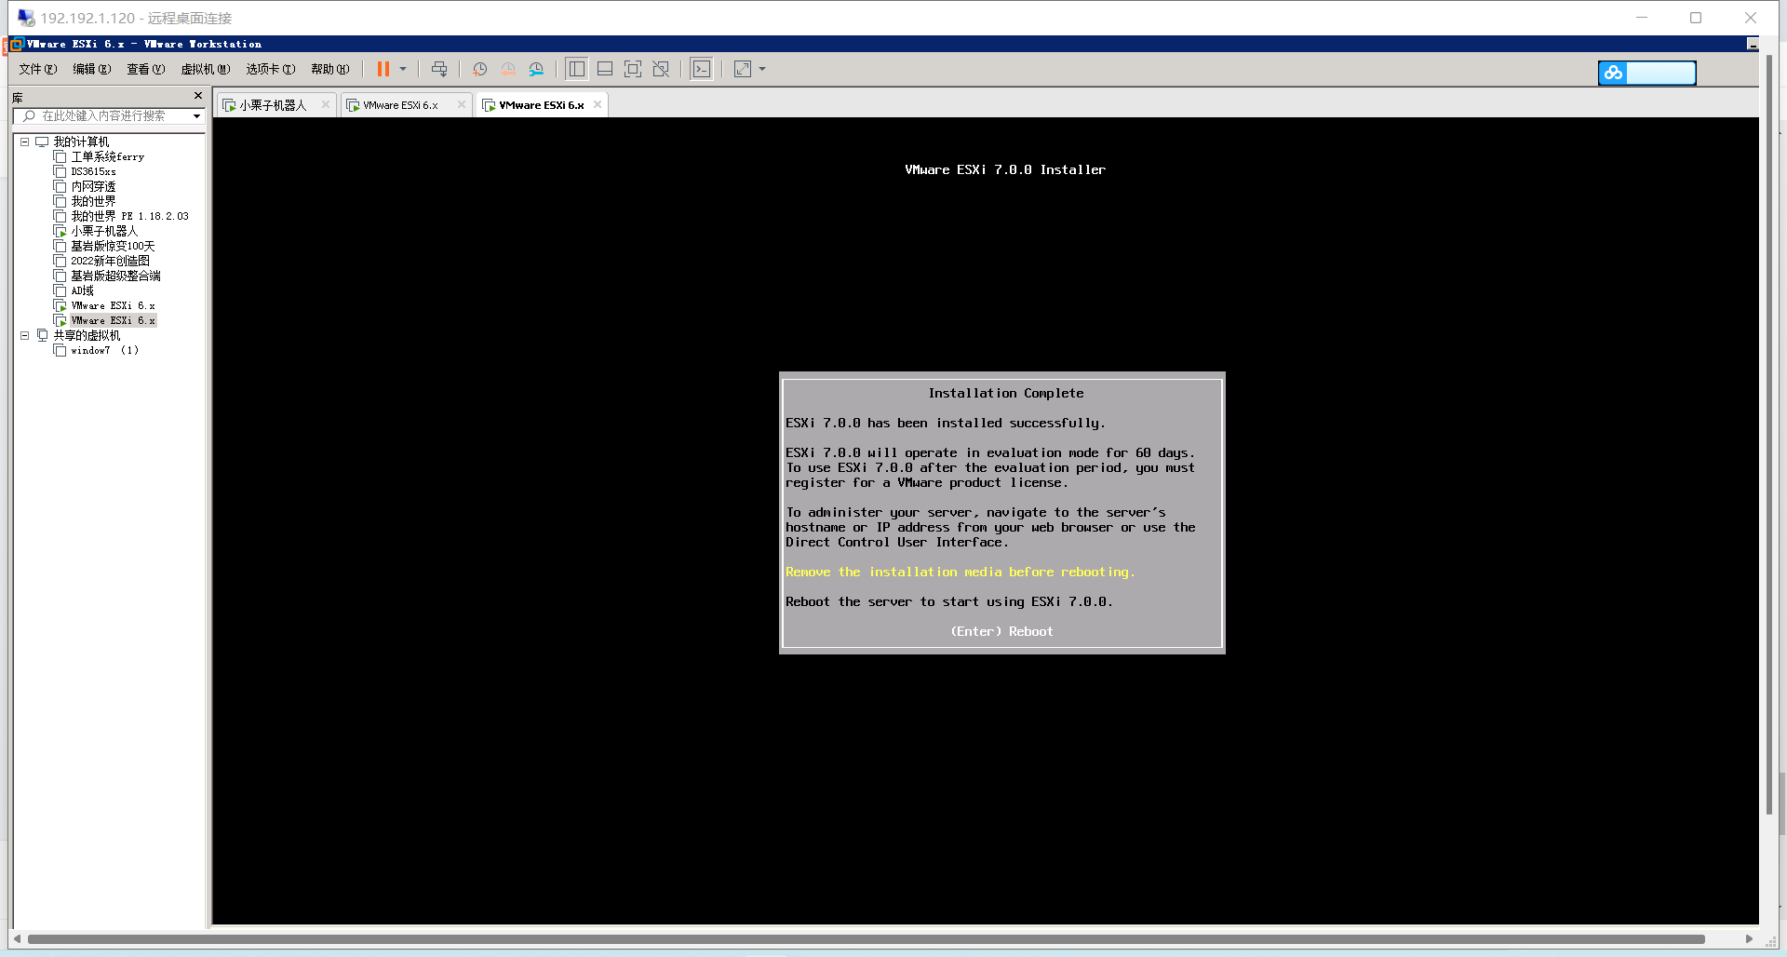Select the AD域 virtual machine
The height and width of the screenshot is (957, 1787).
click(82, 291)
